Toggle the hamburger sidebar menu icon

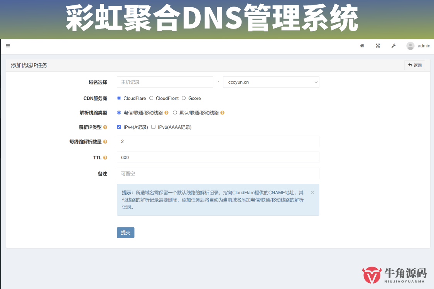click(x=8, y=45)
